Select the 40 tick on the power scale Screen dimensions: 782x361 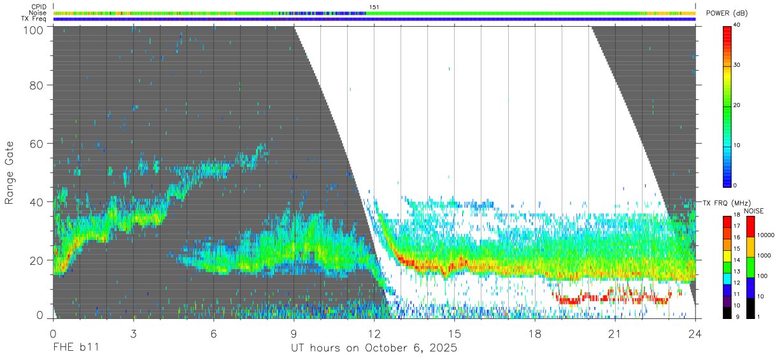point(737,25)
